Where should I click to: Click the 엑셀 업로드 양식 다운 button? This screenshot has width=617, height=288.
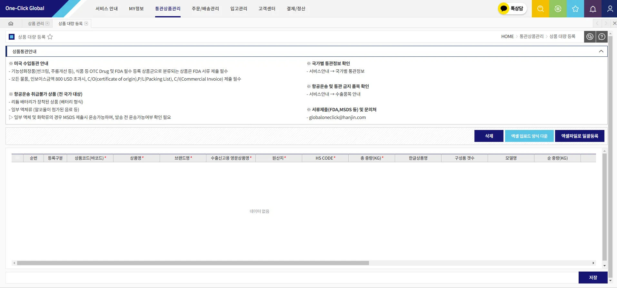coord(529,136)
